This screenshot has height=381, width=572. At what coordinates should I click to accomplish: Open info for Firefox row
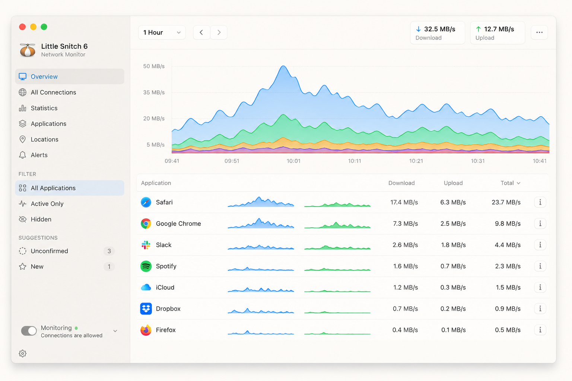tap(540, 330)
